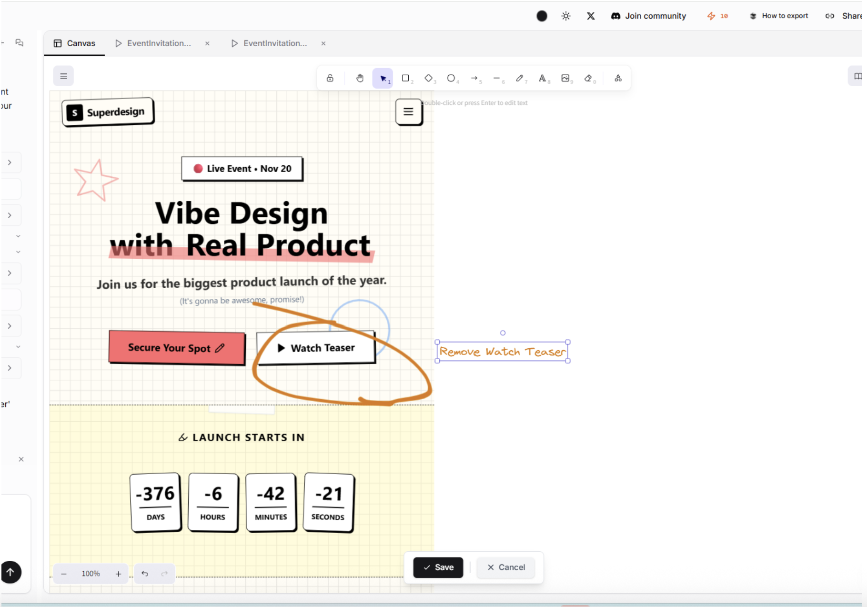Select the Diamond shape tool

tap(428, 78)
